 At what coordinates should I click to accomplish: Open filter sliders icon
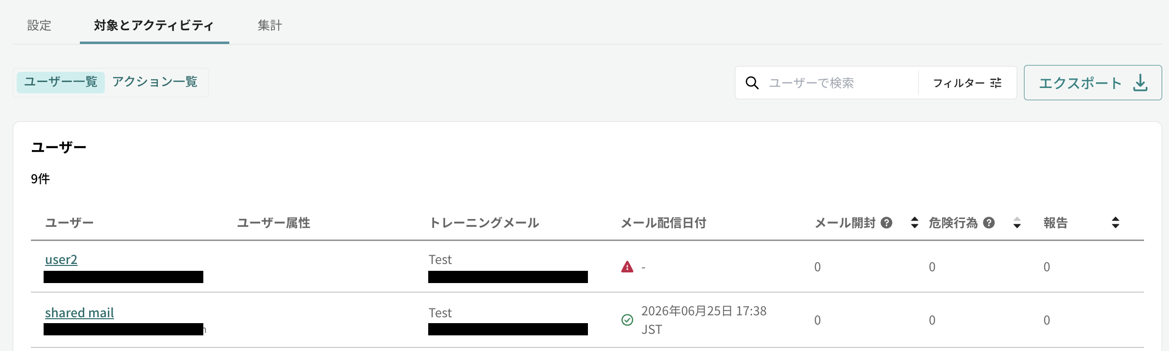(x=996, y=83)
